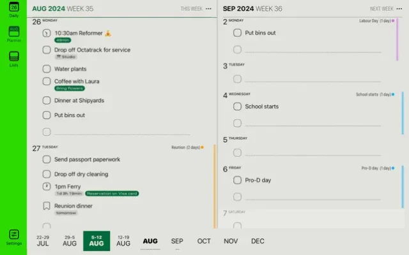Mark Coffee with Laura as done
Viewport: 409px width, 255px height.
tap(47, 82)
